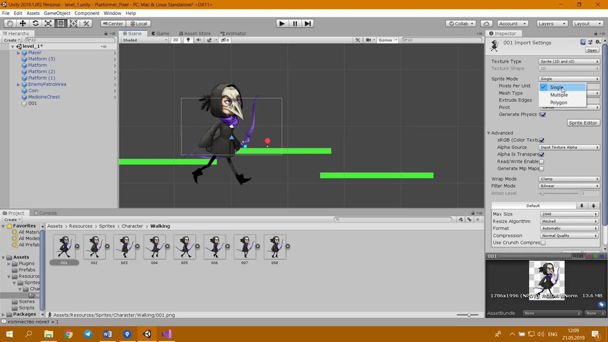Enable the Read/Write Enabled checkbox
Screen dimensions: 608x342
(x=541, y=161)
